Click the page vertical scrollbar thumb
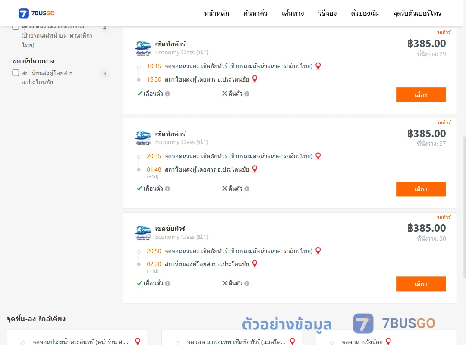Screen dimensions: 466x345 point(464,207)
